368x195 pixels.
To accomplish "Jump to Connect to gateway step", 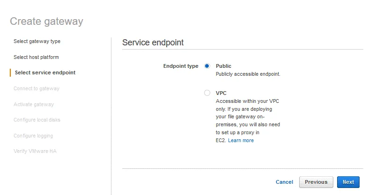I will tap(37, 88).
